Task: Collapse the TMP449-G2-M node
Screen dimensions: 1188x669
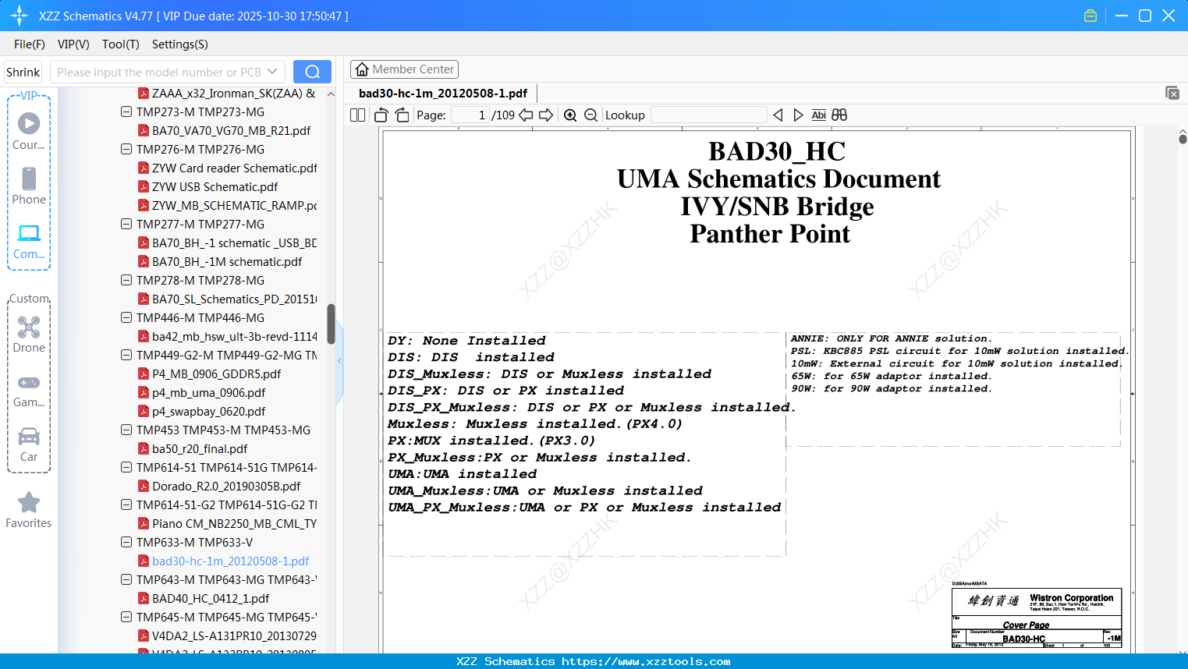Action: [126, 356]
